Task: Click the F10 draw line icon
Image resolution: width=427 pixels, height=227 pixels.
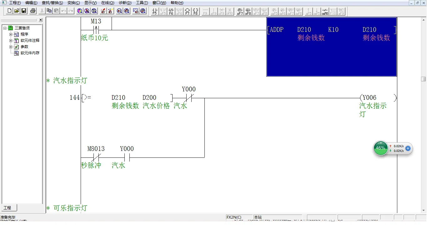Action: tap(333, 12)
